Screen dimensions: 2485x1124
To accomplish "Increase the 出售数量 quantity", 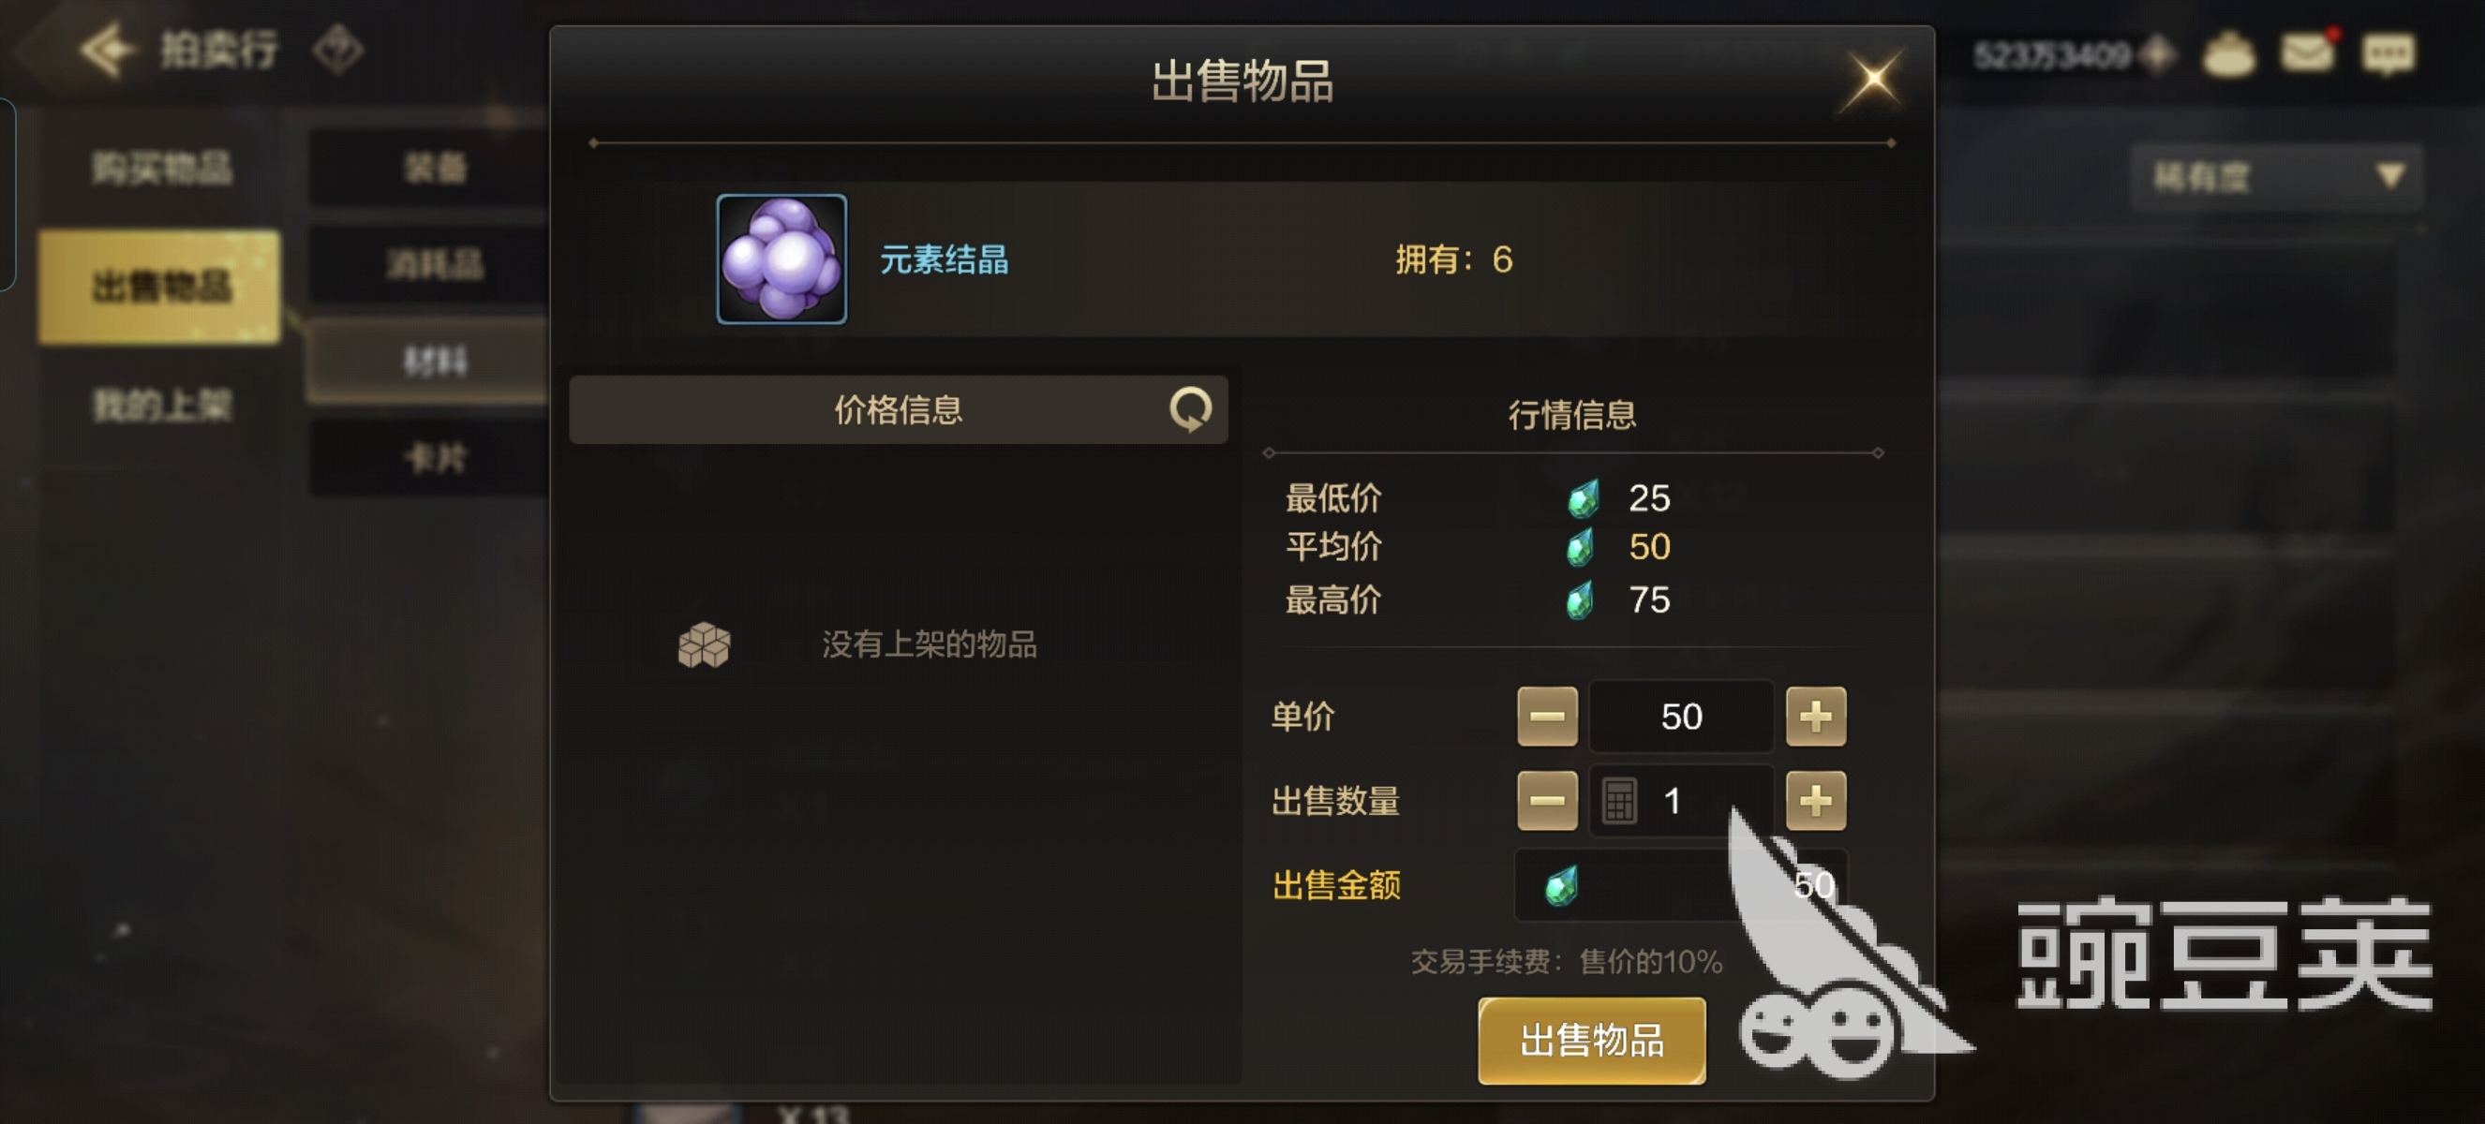I will tap(1816, 800).
